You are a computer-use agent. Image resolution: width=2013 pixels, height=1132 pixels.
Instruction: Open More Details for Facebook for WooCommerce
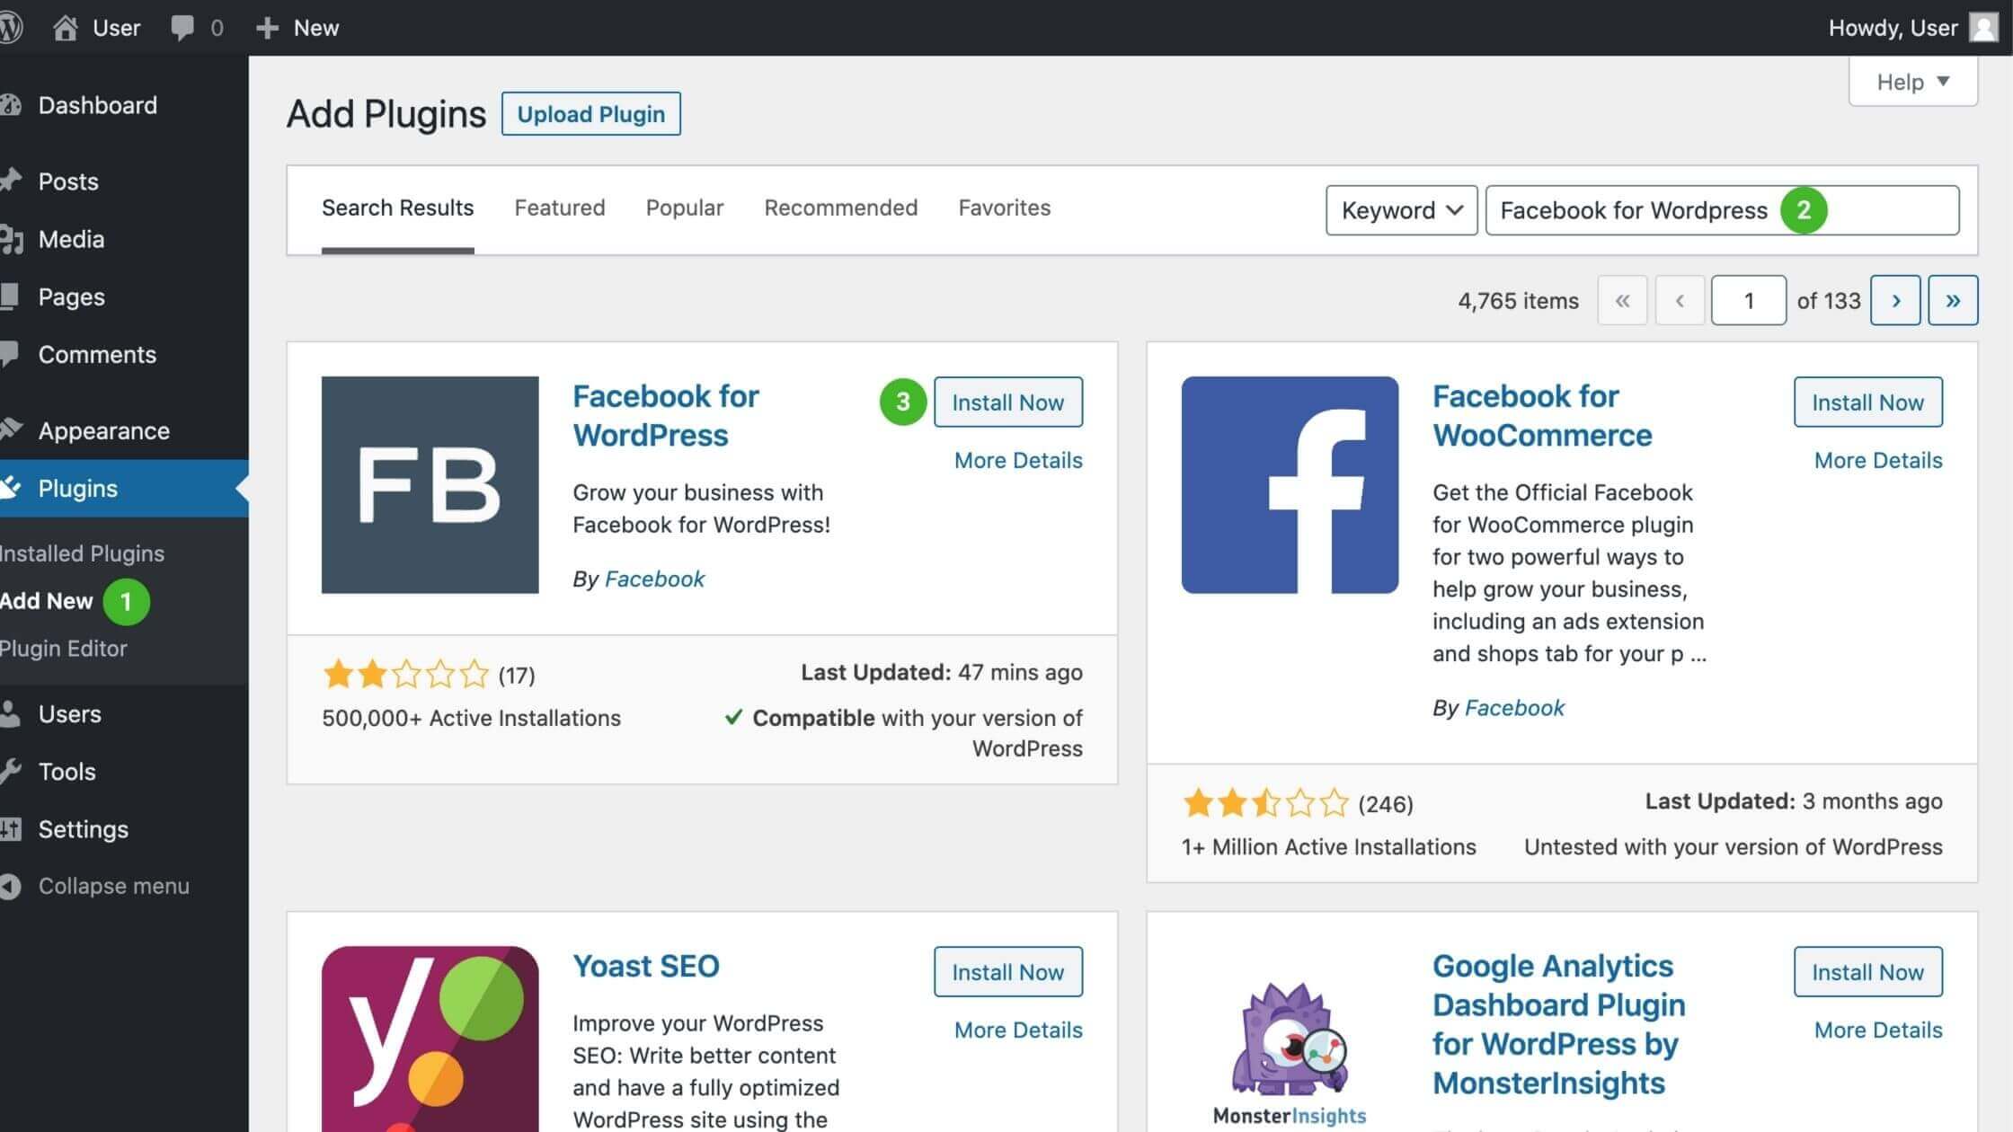[1877, 460]
